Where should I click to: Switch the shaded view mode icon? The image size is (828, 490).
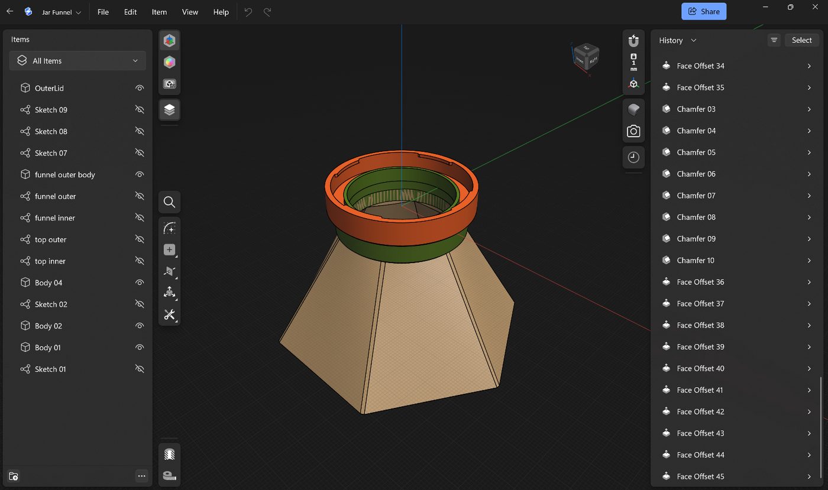tap(633, 109)
